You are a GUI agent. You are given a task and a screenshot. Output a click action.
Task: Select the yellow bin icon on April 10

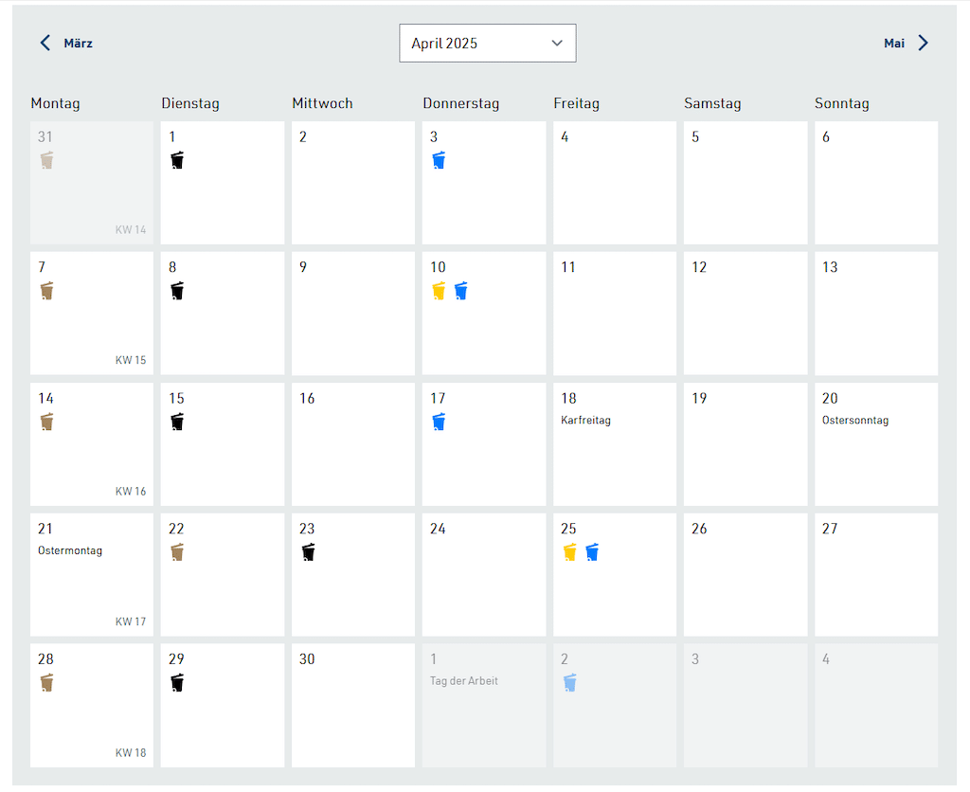point(439,291)
